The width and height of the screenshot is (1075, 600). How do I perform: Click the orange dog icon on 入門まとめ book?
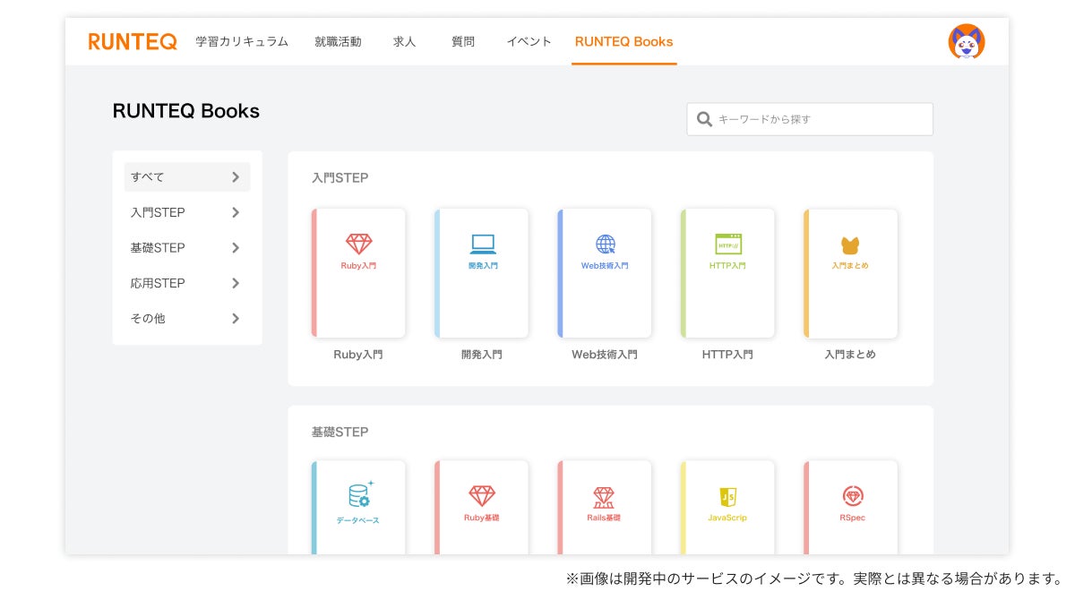pyautogui.click(x=850, y=245)
